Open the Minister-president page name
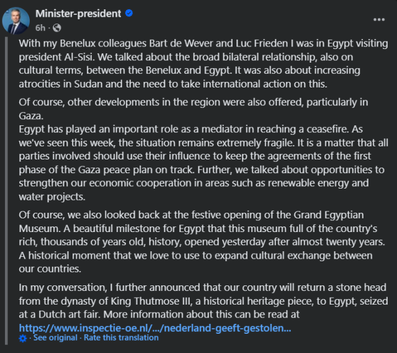 coord(79,14)
